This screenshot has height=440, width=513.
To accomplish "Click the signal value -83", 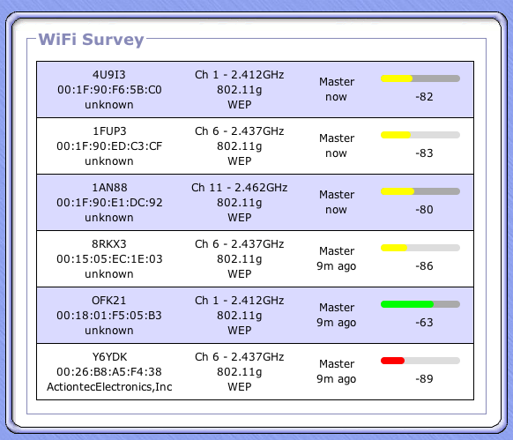I will click(x=424, y=153).
